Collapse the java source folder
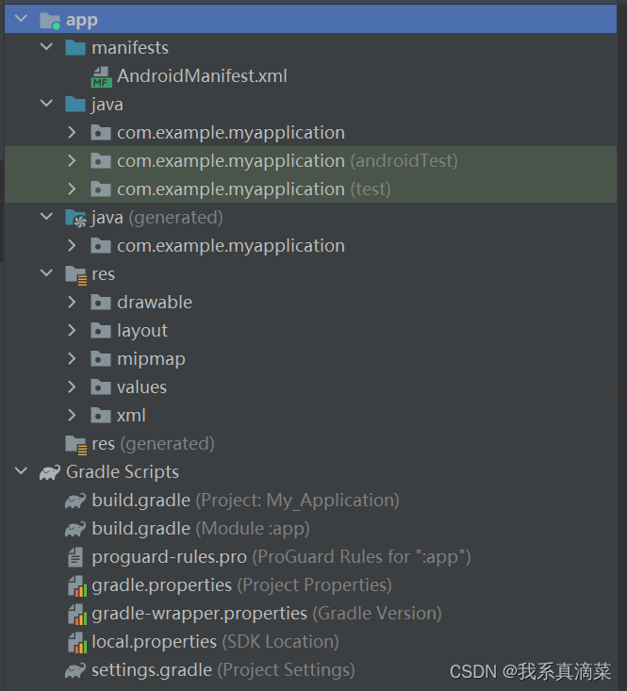 [x=46, y=104]
